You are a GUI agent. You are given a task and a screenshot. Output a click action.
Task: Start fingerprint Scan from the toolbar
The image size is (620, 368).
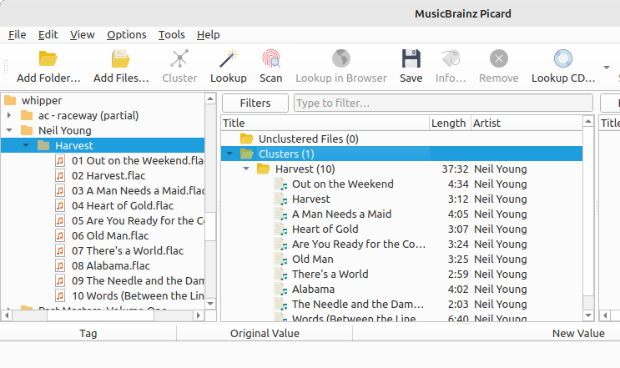click(271, 58)
